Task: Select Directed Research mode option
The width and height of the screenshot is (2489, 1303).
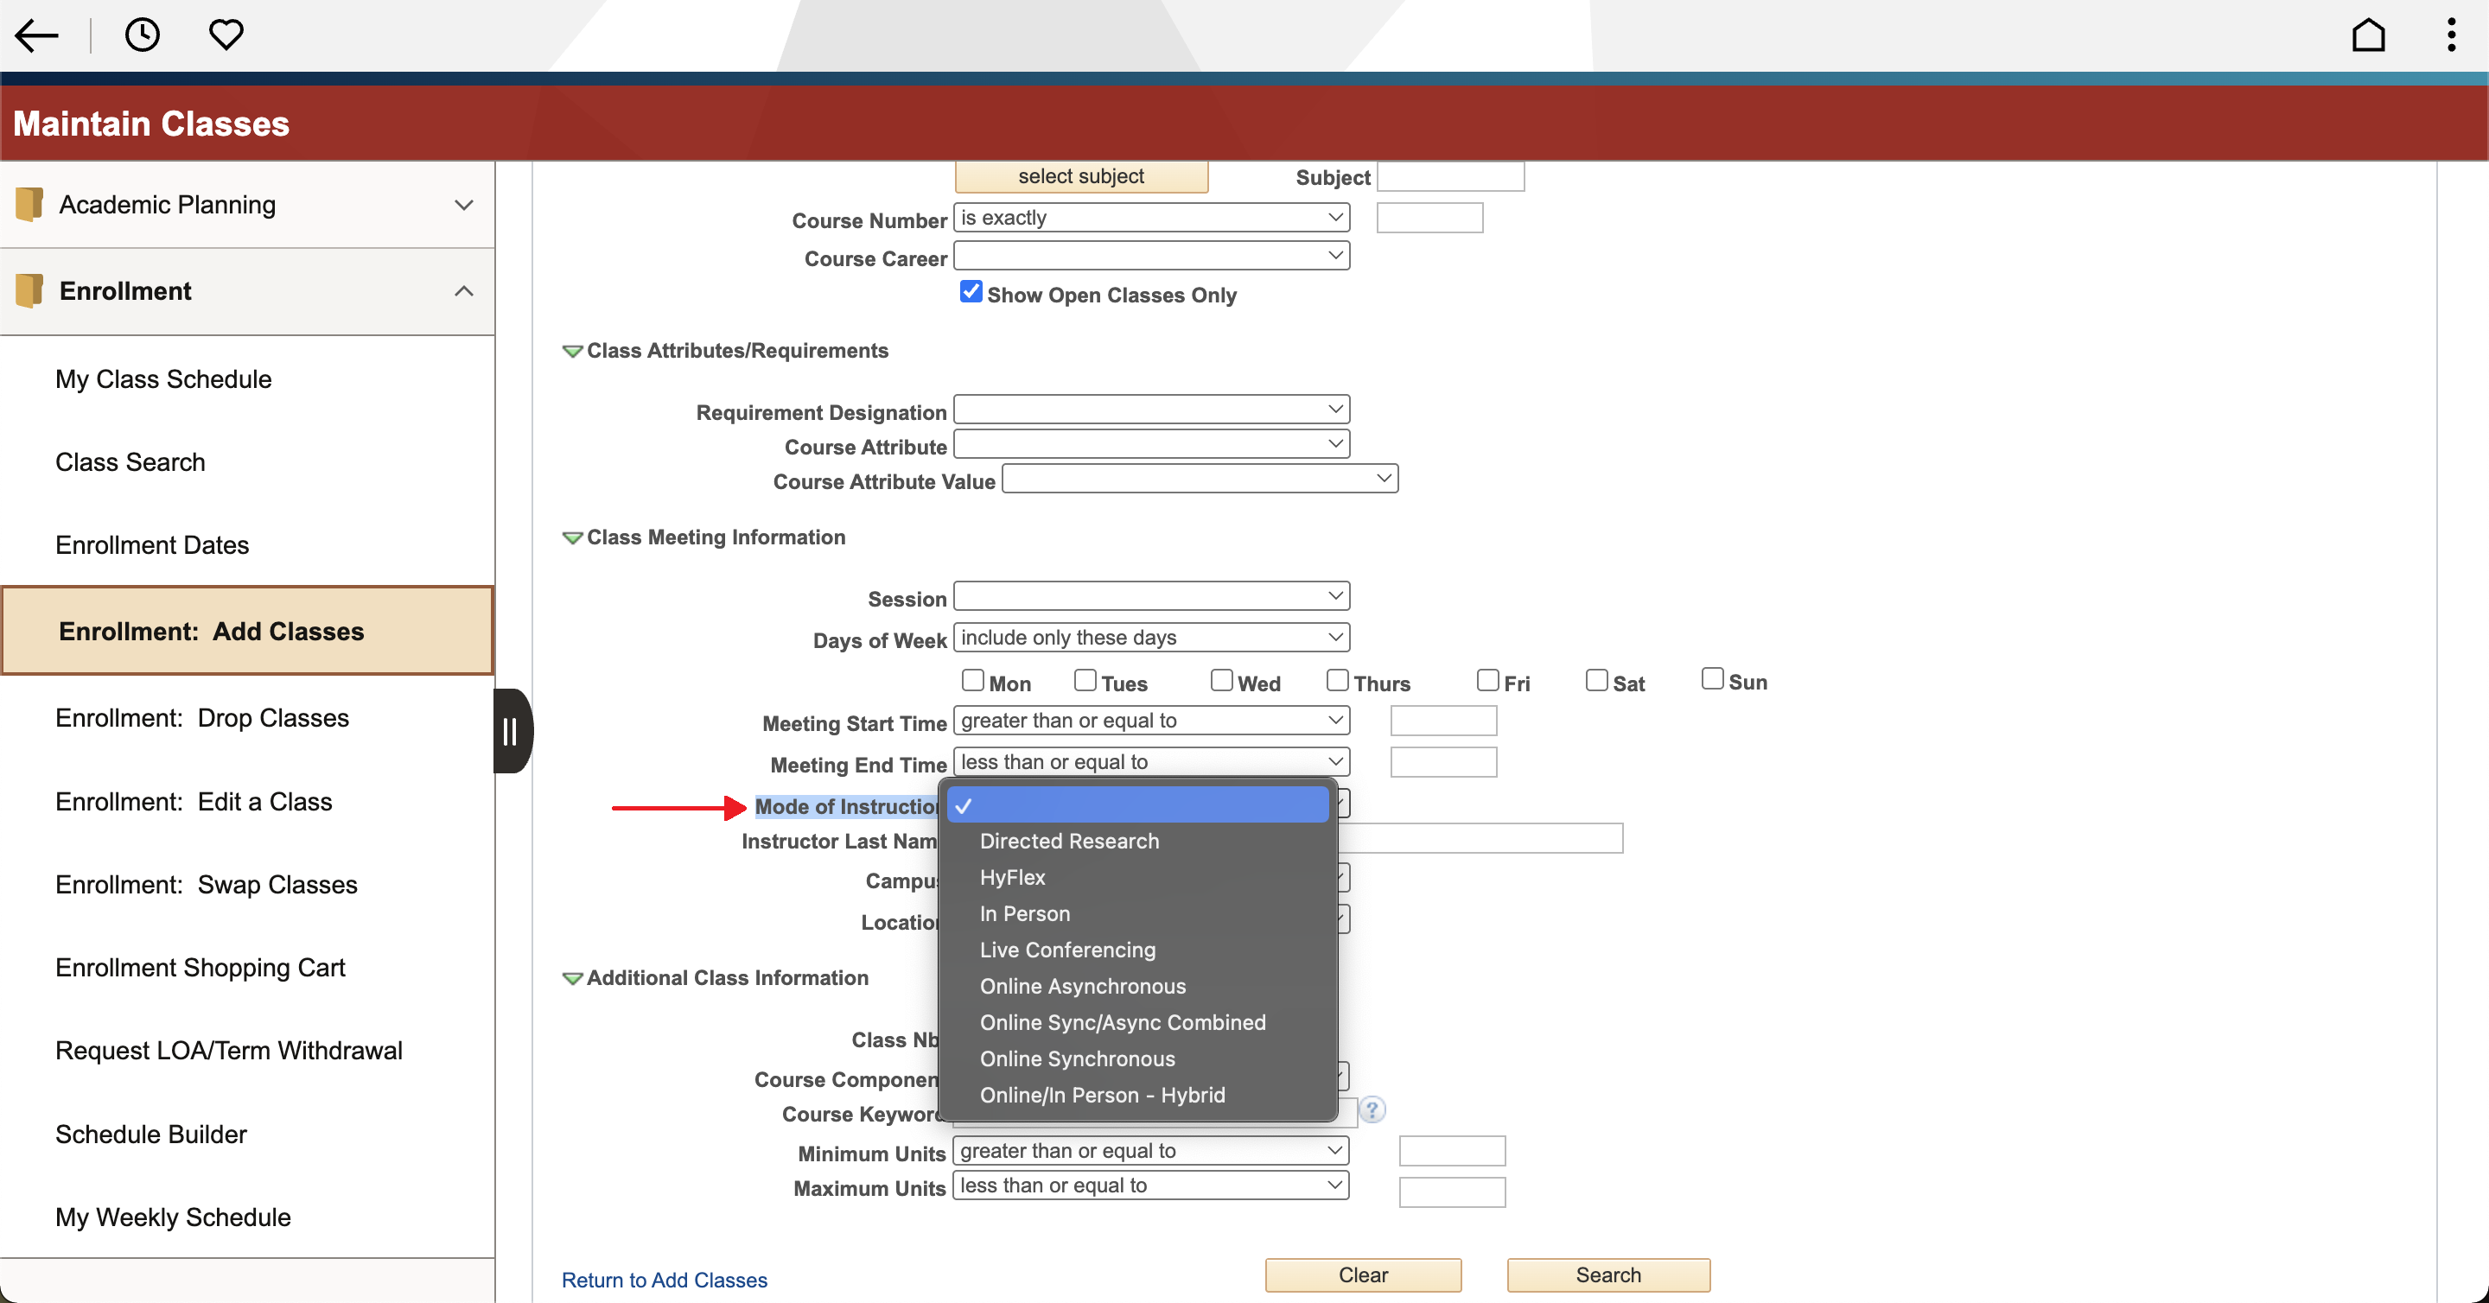Action: pos(1138,842)
